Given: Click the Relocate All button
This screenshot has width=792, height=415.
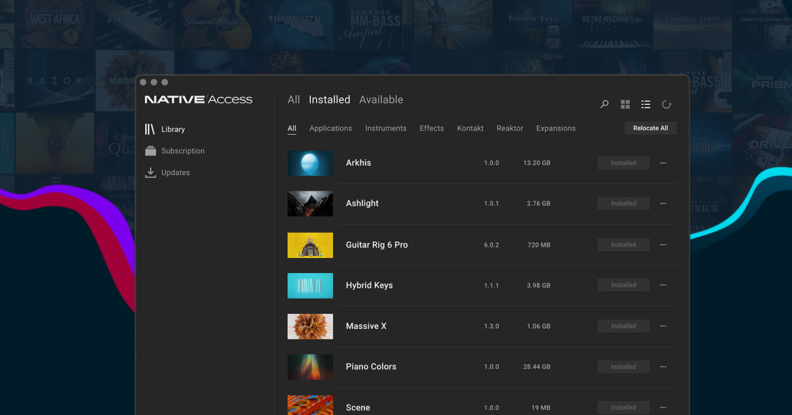Looking at the screenshot, I should (650, 128).
